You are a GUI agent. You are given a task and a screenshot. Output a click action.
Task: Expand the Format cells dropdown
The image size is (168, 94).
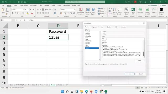point(105,14)
